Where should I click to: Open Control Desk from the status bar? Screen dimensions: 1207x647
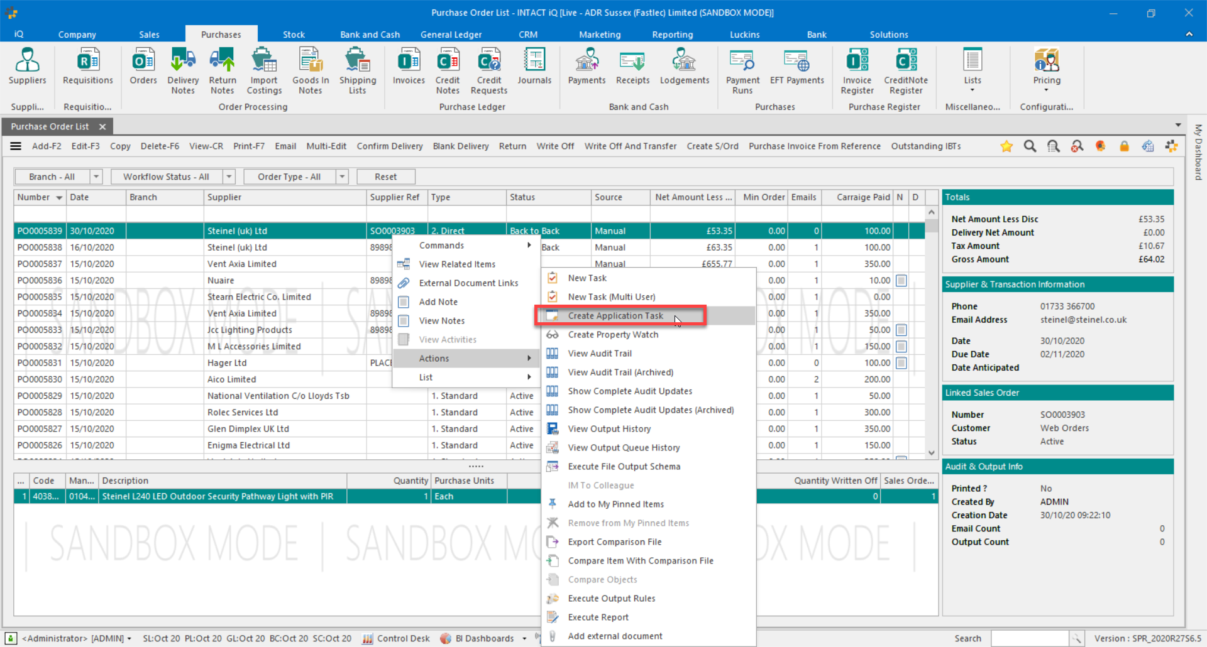coord(403,638)
